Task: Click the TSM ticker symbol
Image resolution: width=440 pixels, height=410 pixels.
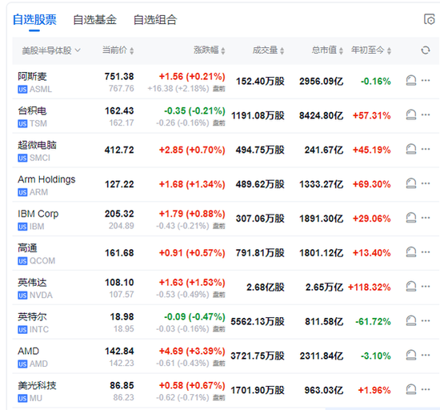Action: pos(38,123)
